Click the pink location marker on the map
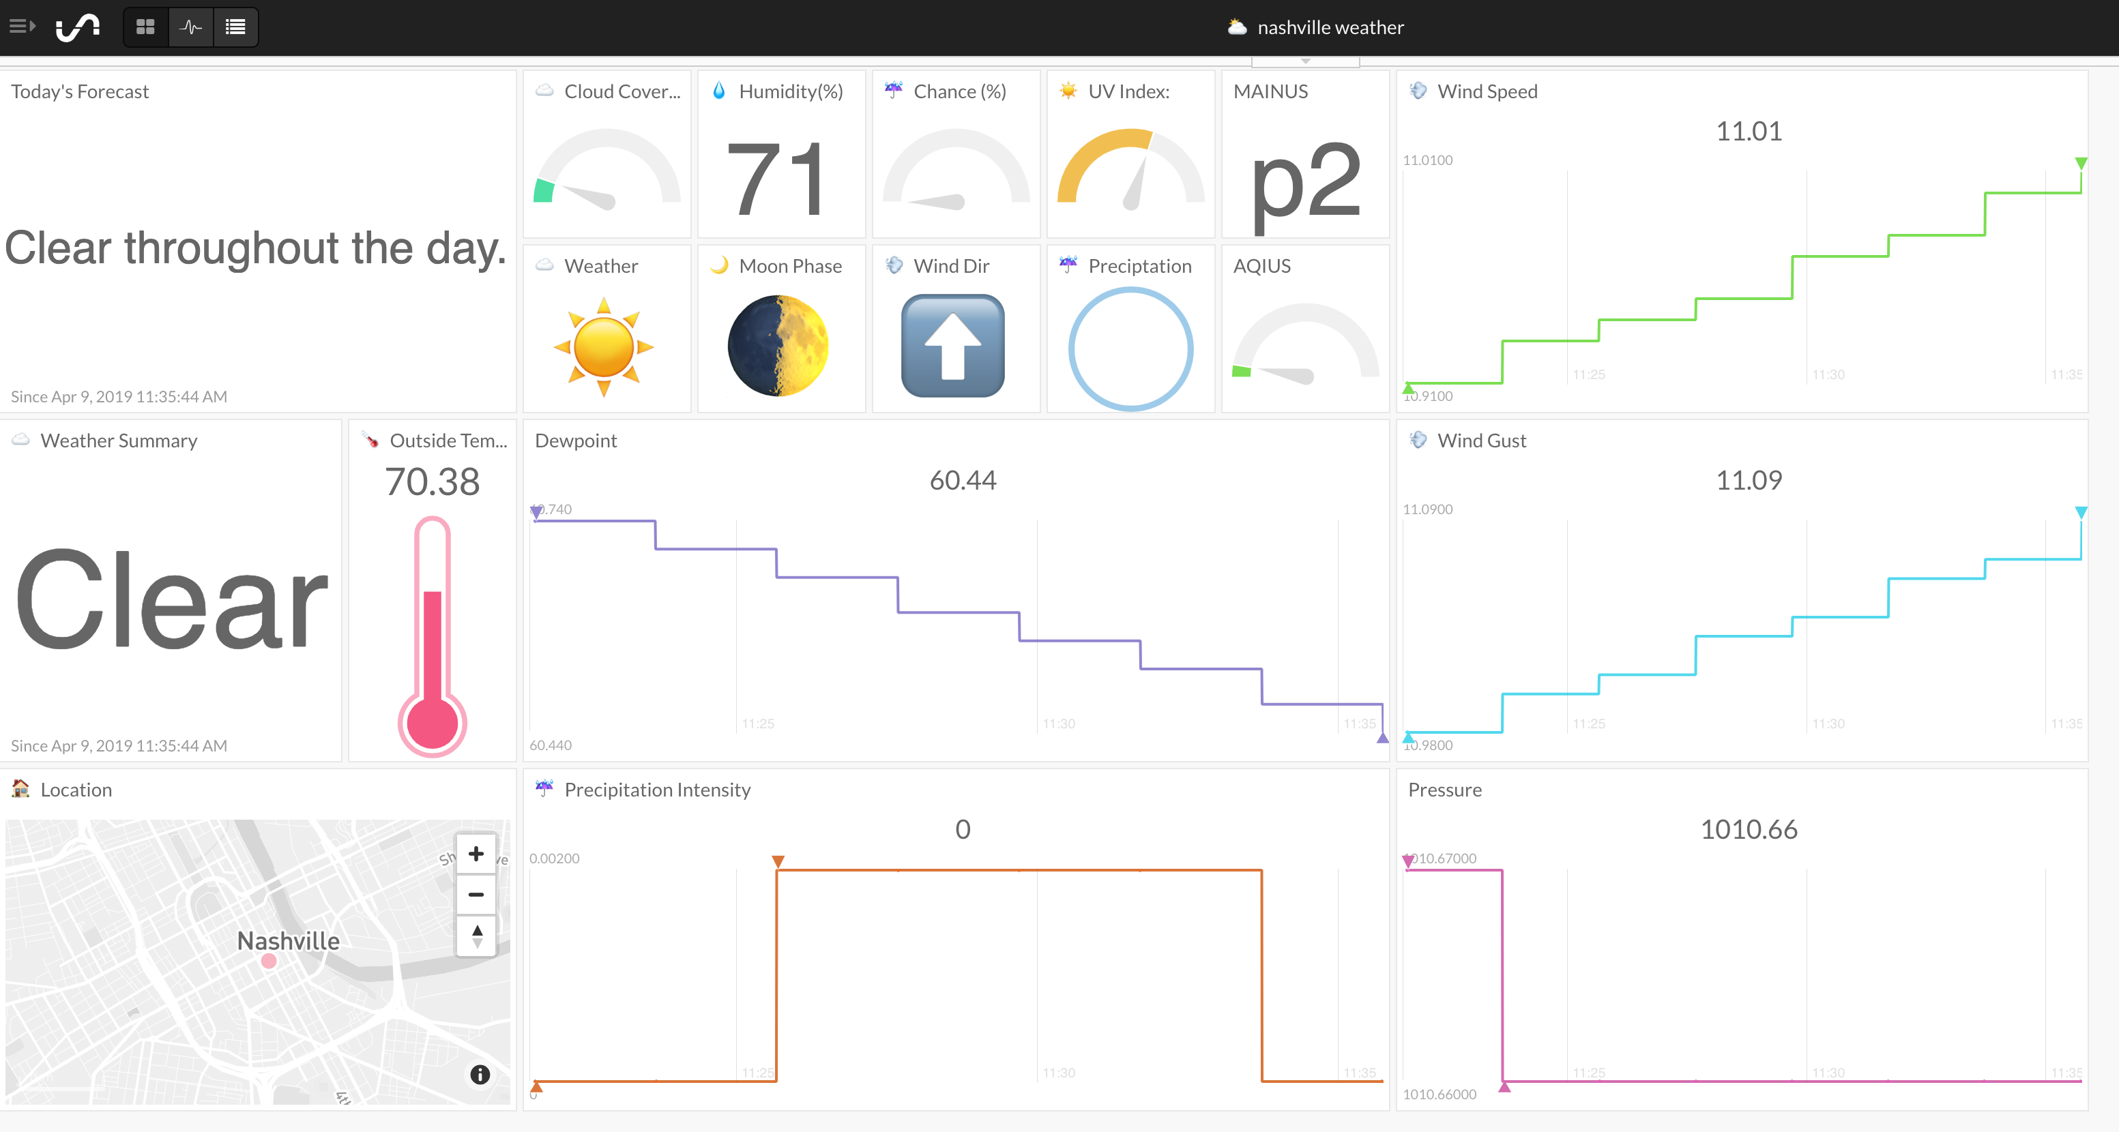The width and height of the screenshot is (2119, 1132). coord(268,962)
